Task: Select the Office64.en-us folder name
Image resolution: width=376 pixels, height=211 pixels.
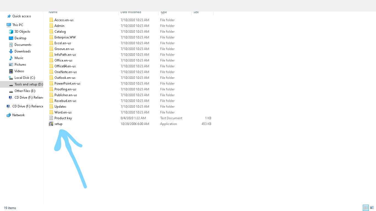Action: tap(65, 66)
